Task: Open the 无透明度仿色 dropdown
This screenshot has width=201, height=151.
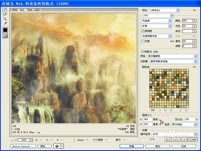Action: click(x=157, y=36)
